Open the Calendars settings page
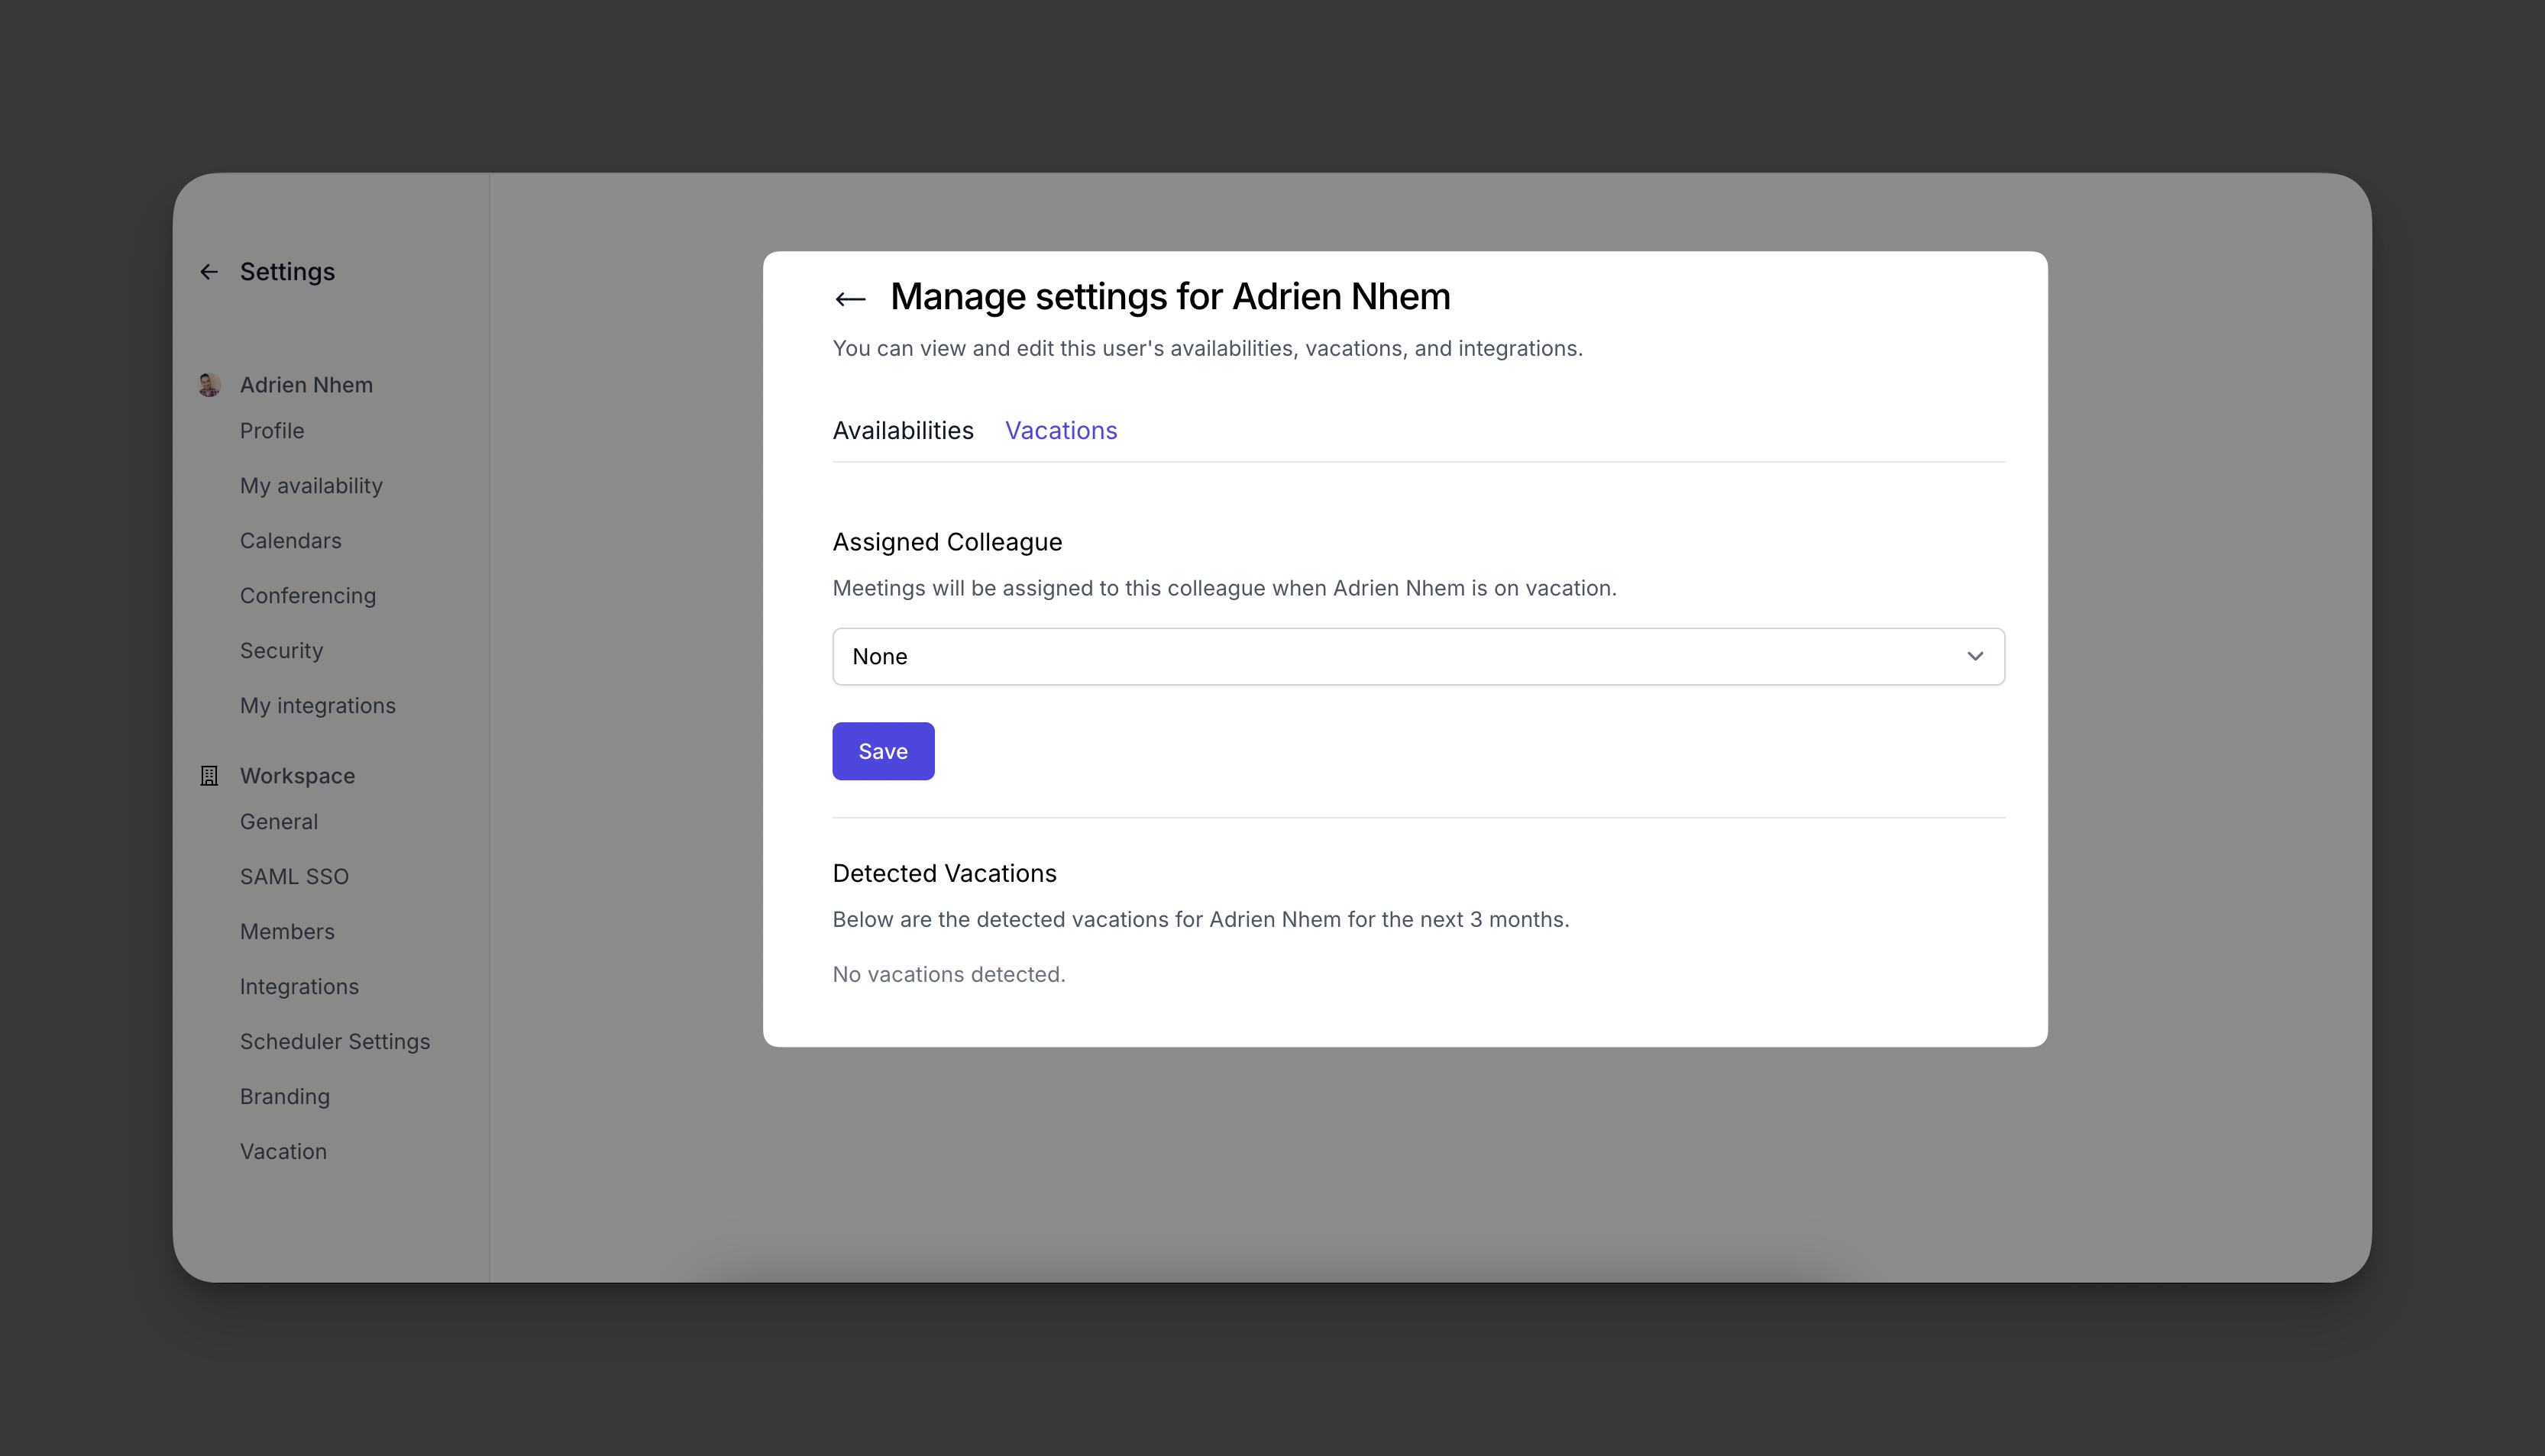Viewport: 2545px width, 1456px height. [290, 541]
